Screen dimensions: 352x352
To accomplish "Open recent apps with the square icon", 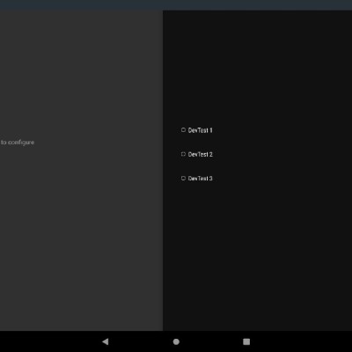I will [246, 341].
